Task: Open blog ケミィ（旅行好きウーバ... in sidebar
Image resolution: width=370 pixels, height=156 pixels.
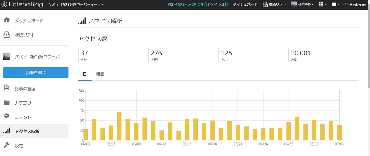Action: click(39, 57)
